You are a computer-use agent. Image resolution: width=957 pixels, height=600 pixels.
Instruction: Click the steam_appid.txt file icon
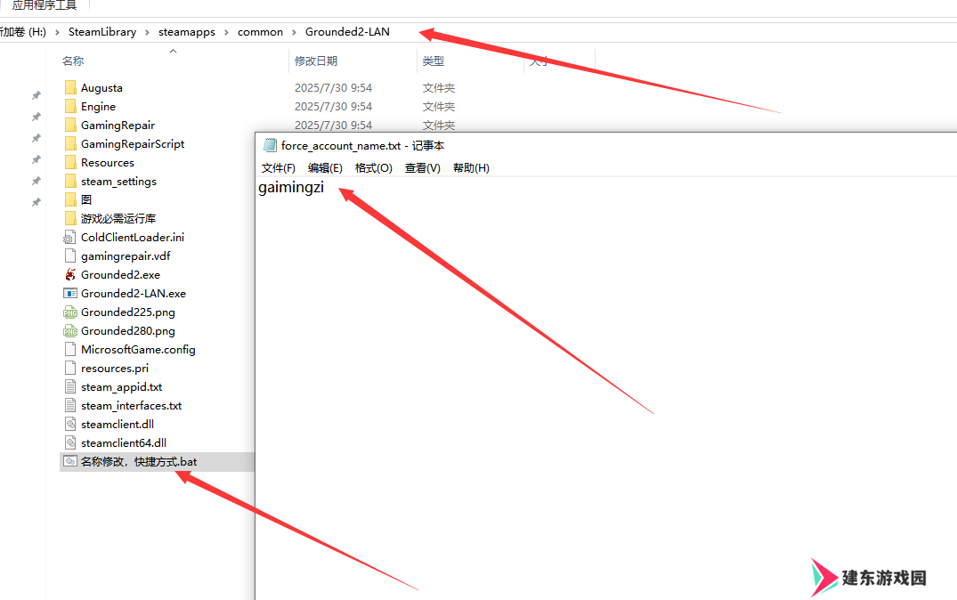(70, 387)
